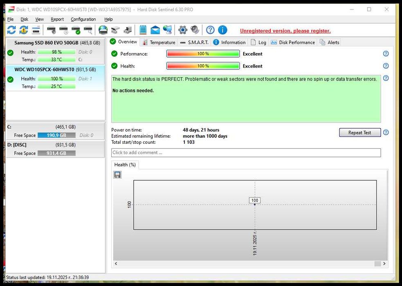Screen dimensions: 402x286
Task: Click green check icon of Samsung SSD entry
Action: [10, 53]
